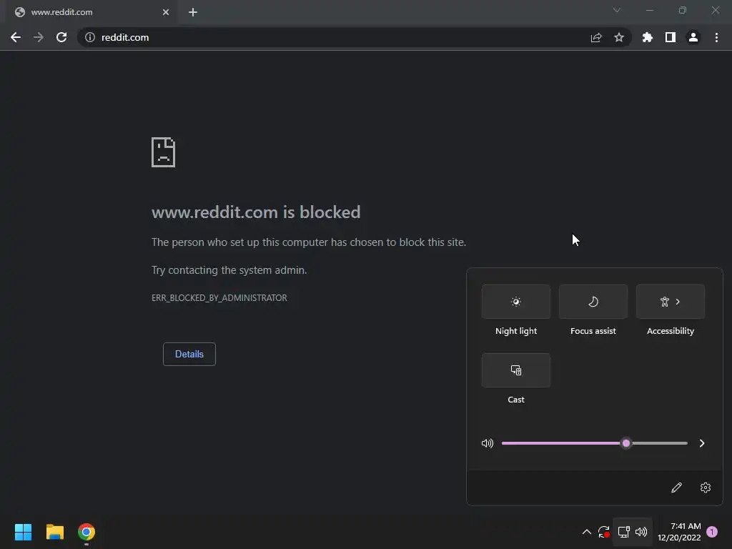
Task: Toggle the Chrome side panel icon
Action: click(x=671, y=37)
